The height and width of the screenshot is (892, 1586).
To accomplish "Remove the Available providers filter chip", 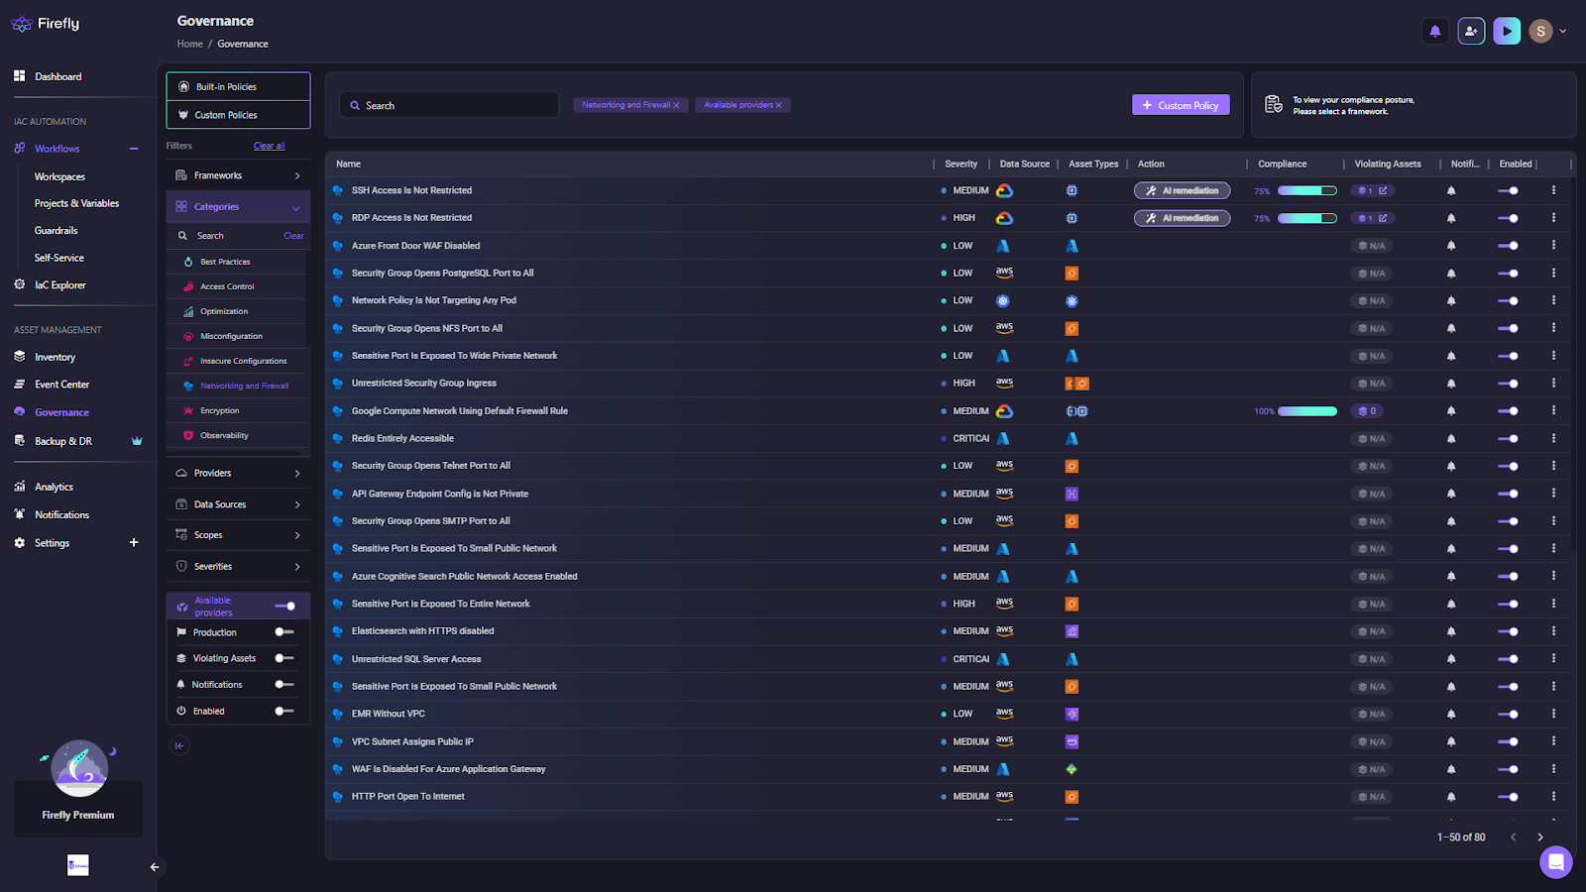I will pyautogui.click(x=779, y=105).
